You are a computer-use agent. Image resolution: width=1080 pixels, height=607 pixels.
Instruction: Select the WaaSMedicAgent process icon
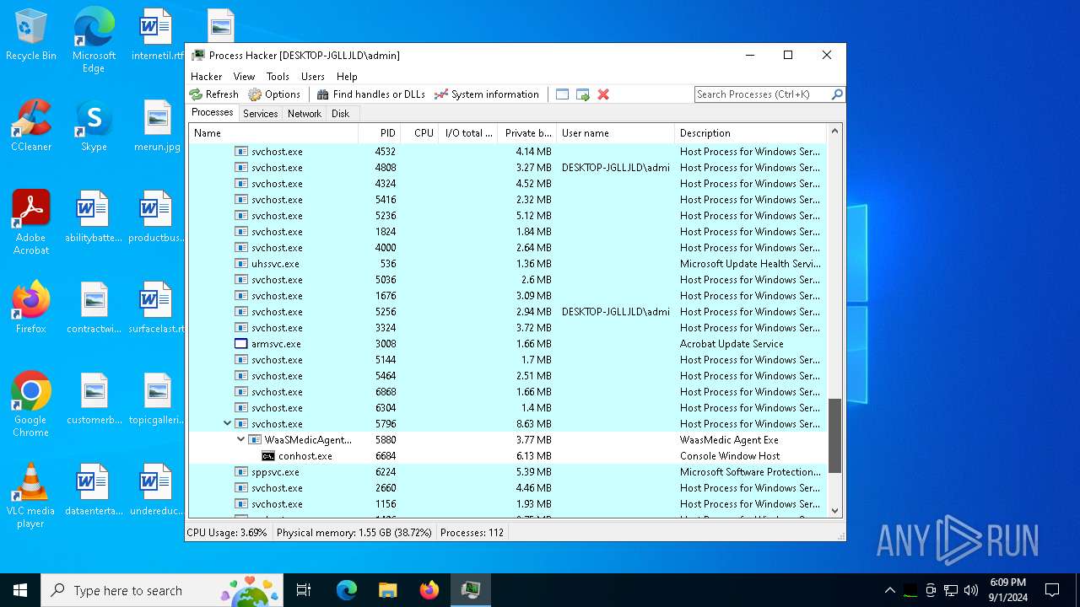point(255,440)
